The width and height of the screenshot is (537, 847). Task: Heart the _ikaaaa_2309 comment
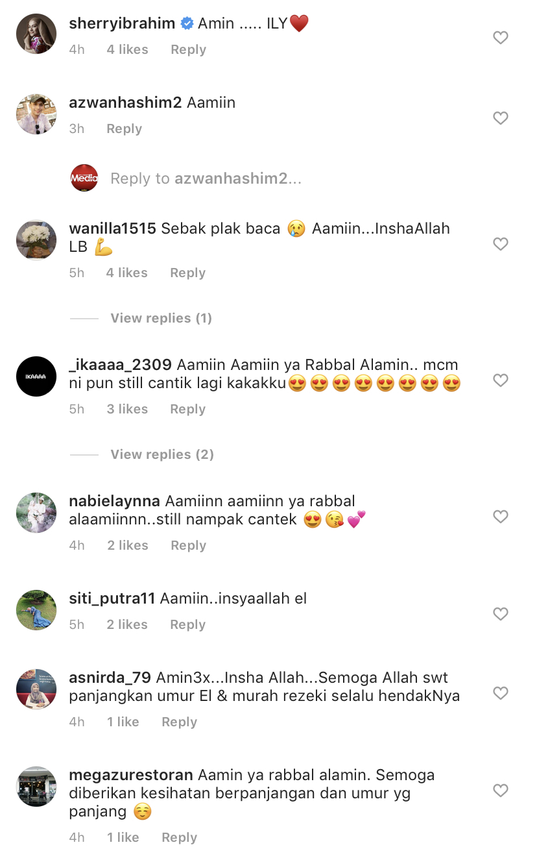501,380
